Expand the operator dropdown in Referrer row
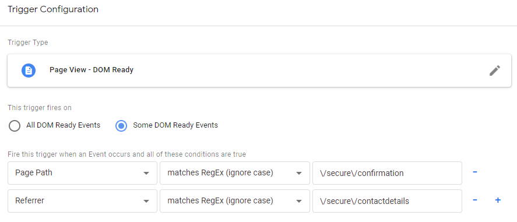517x222 pixels. click(235, 201)
